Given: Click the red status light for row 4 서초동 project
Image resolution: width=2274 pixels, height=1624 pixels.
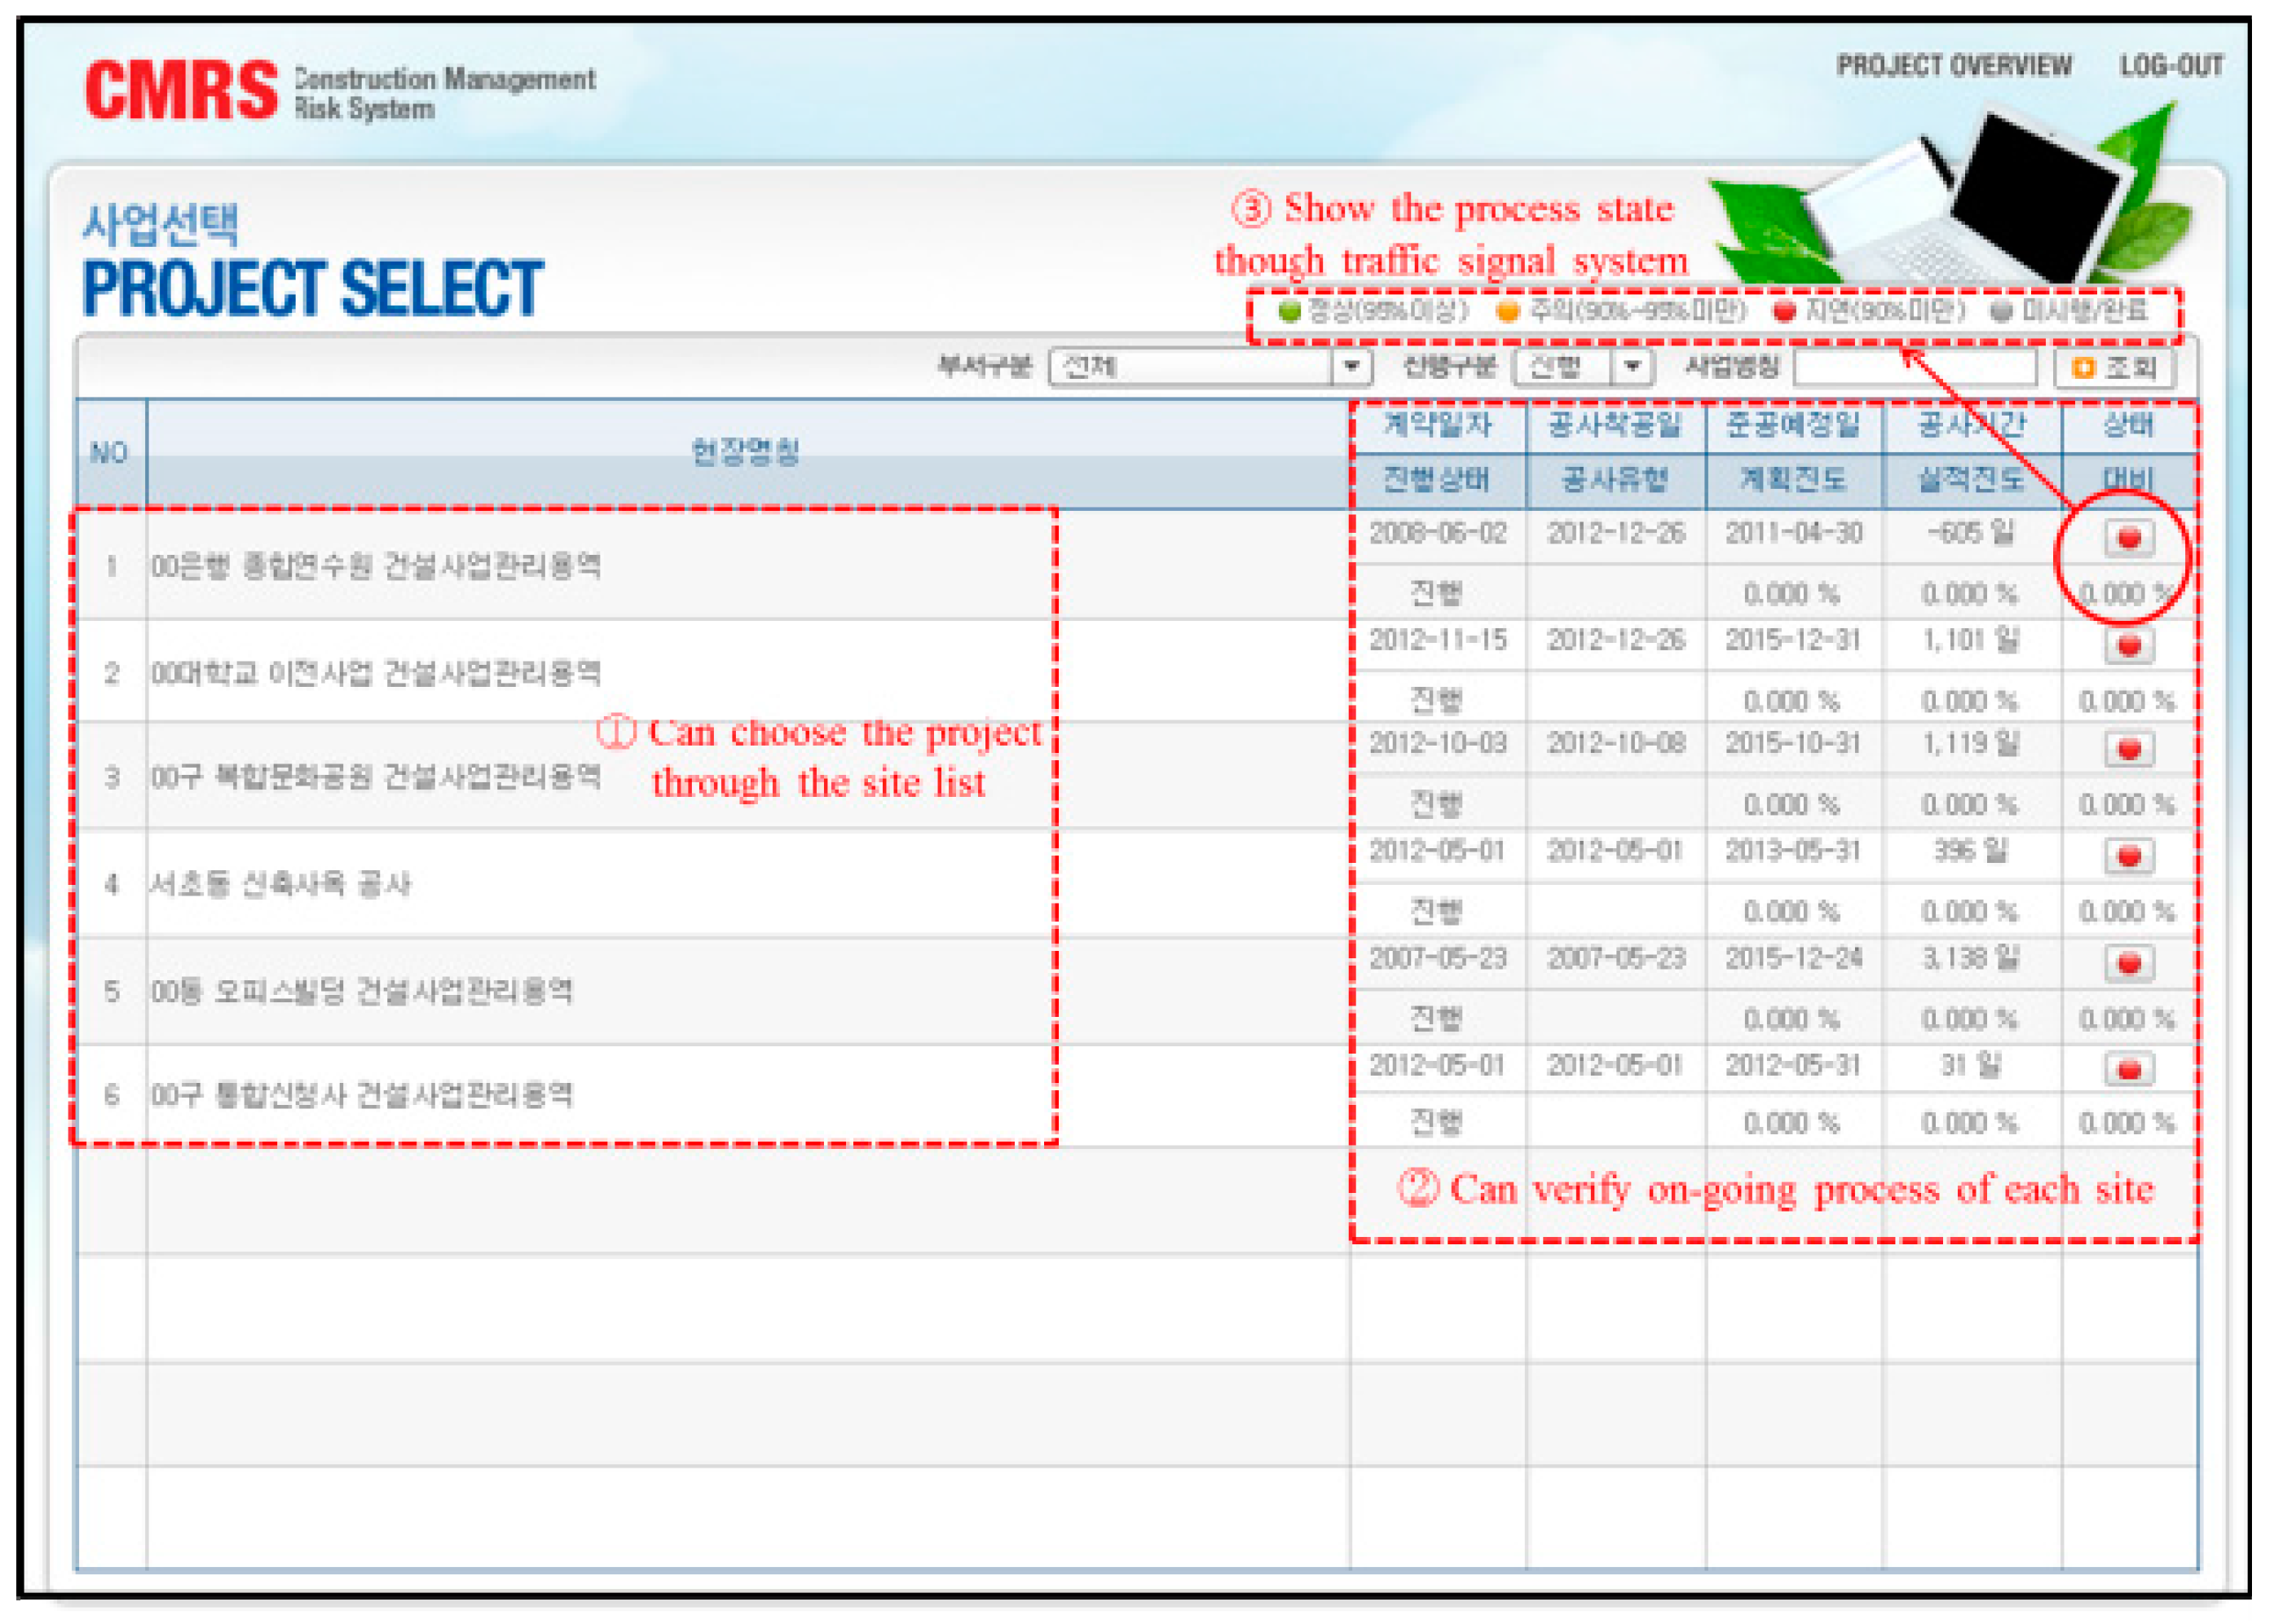Looking at the screenshot, I should pos(2128,856).
